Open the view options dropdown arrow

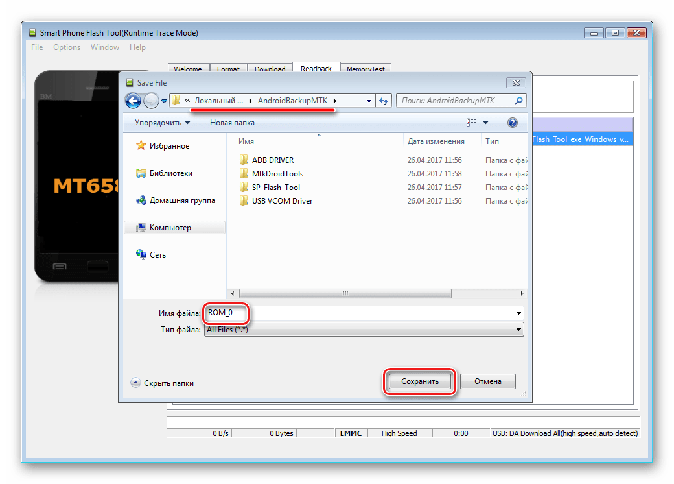tap(485, 123)
